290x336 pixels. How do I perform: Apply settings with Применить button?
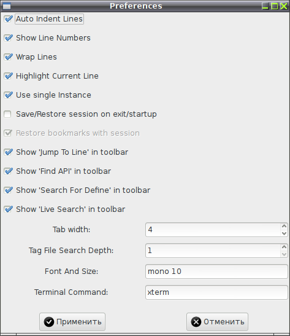pyautogui.click(x=72, y=322)
